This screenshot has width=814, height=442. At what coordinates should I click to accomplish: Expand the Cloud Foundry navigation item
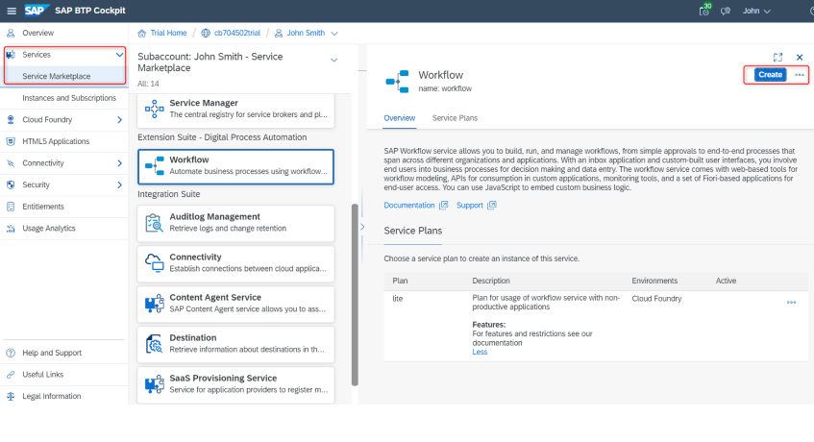click(x=119, y=120)
